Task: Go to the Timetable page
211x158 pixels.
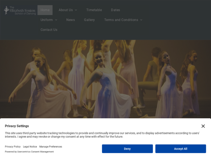Action: pyautogui.click(x=94, y=10)
